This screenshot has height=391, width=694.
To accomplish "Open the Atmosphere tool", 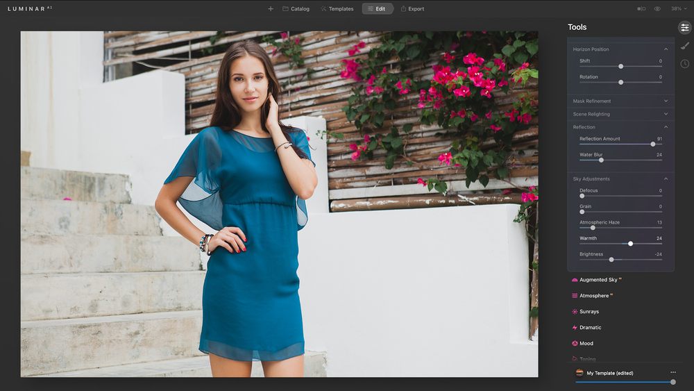I will tap(593, 296).
